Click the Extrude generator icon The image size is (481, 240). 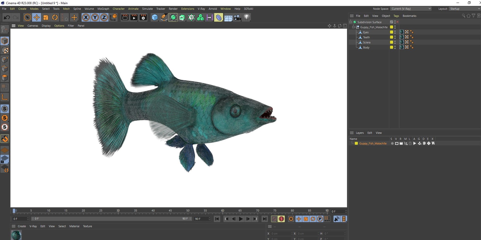pyautogui.click(x=182, y=17)
